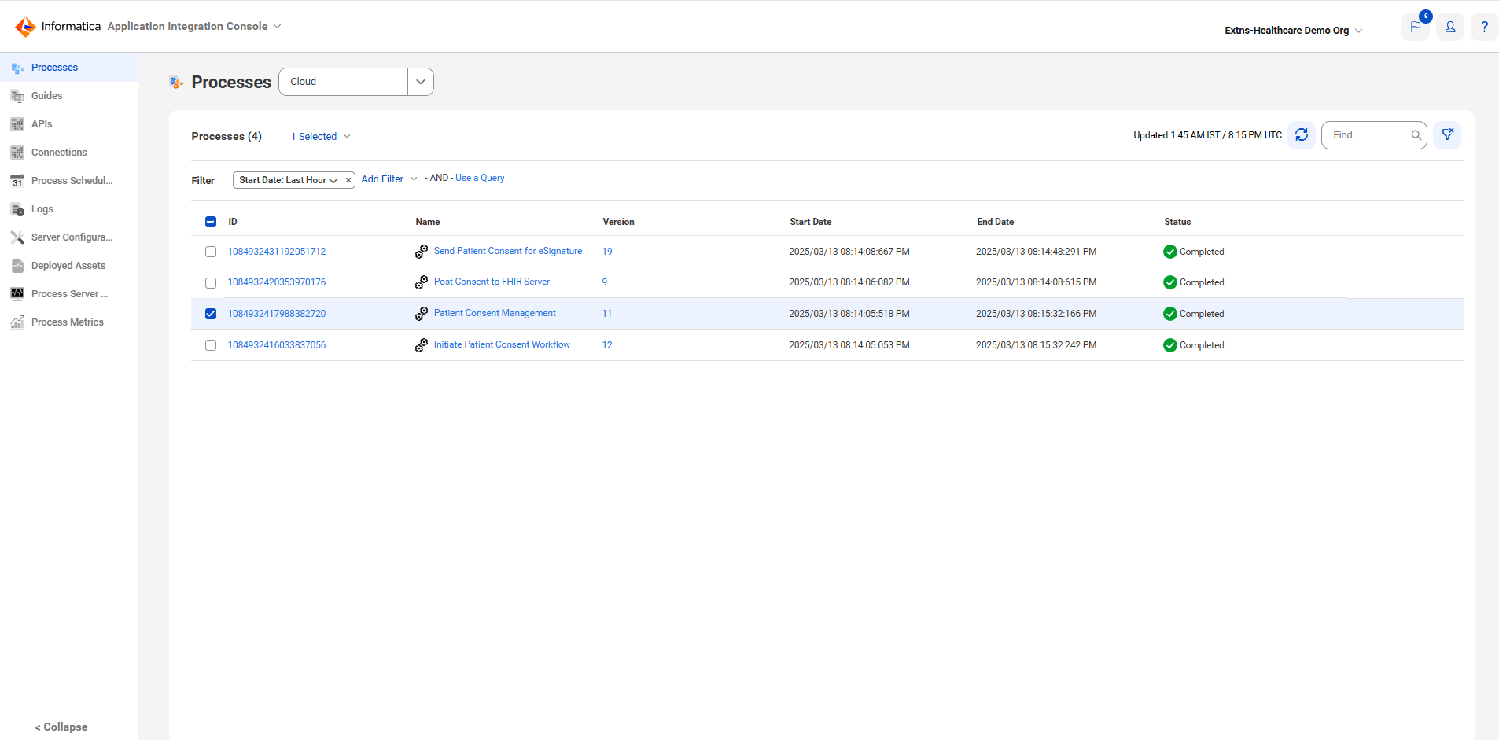Click the Process Schedules calendar icon
Image resolution: width=1499 pixels, height=740 pixels.
(x=17, y=181)
